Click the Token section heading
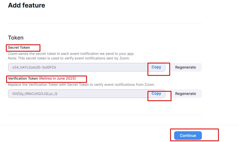 (x=16, y=38)
